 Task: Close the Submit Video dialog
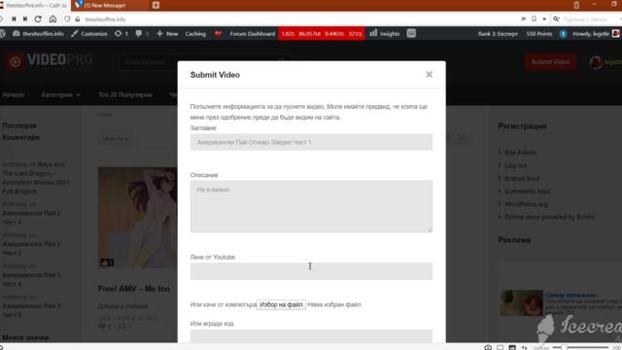click(x=429, y=74)
